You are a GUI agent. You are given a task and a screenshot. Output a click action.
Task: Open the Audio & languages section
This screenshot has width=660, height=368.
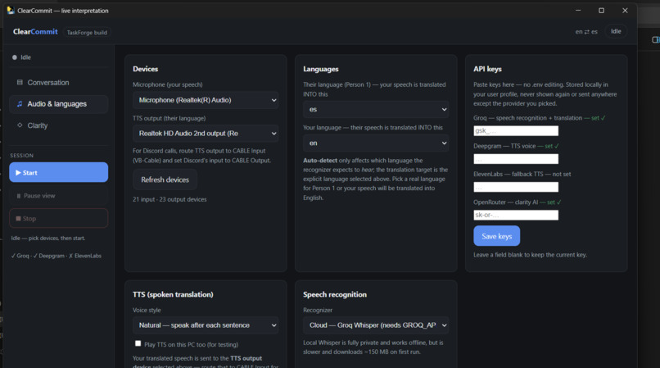click(58, 104)
